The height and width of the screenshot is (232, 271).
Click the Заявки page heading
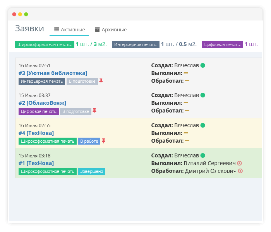pyautogui.click(x=29, y=29)
